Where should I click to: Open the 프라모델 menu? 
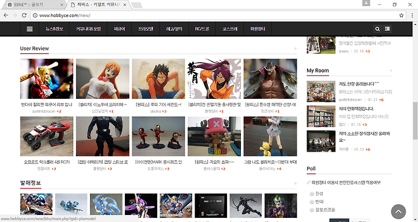[146, 29]
